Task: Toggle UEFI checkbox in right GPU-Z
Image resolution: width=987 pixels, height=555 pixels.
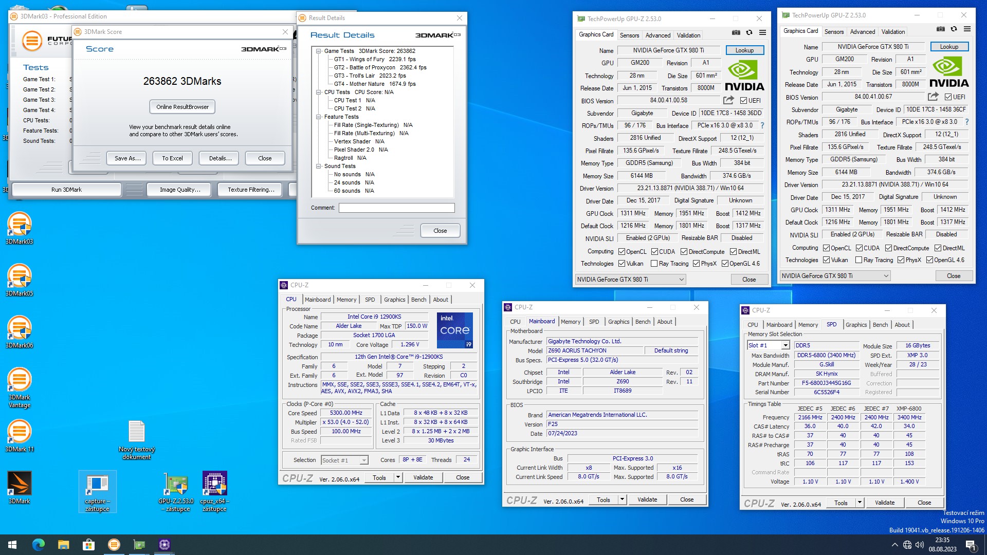Action: coord(948,97)
